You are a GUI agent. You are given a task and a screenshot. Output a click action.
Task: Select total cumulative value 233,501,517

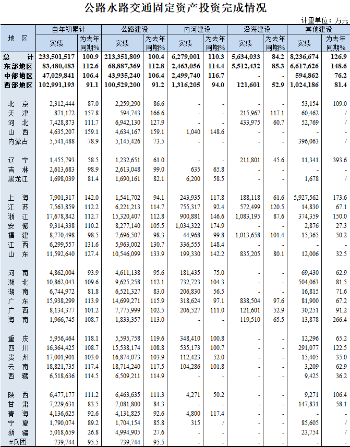(57, 56)
